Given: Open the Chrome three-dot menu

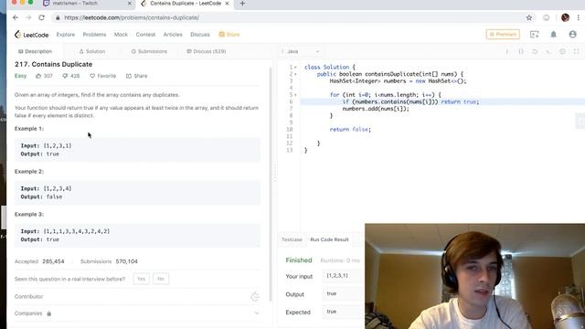Looking at the screenshot, I should pos(579,17).
